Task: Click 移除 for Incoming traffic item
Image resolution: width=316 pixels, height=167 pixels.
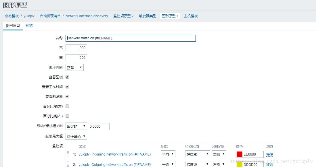Action: click(270, 154)
